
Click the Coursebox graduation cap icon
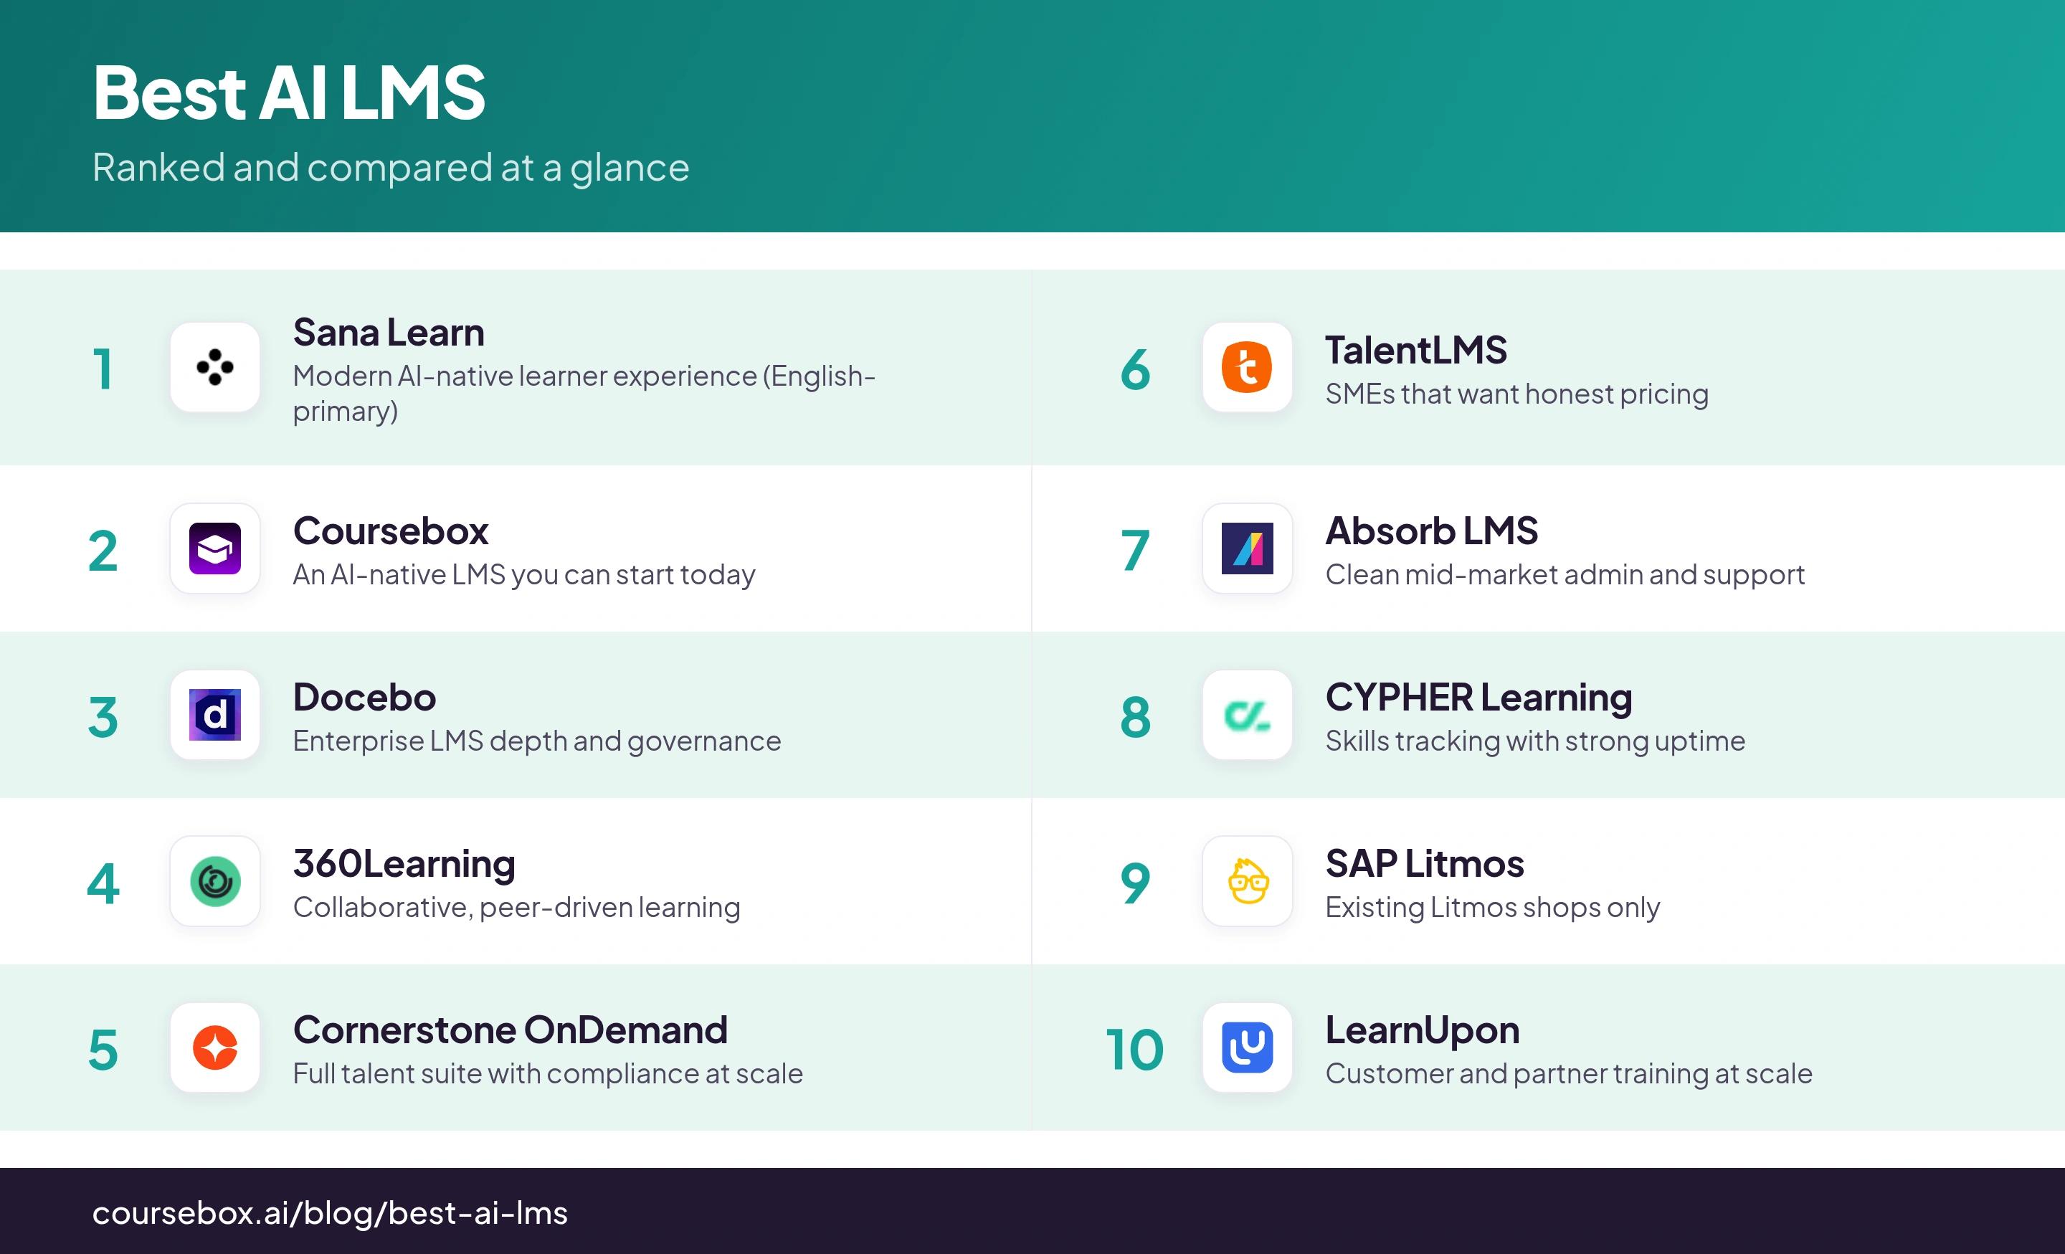pos(215,548)
